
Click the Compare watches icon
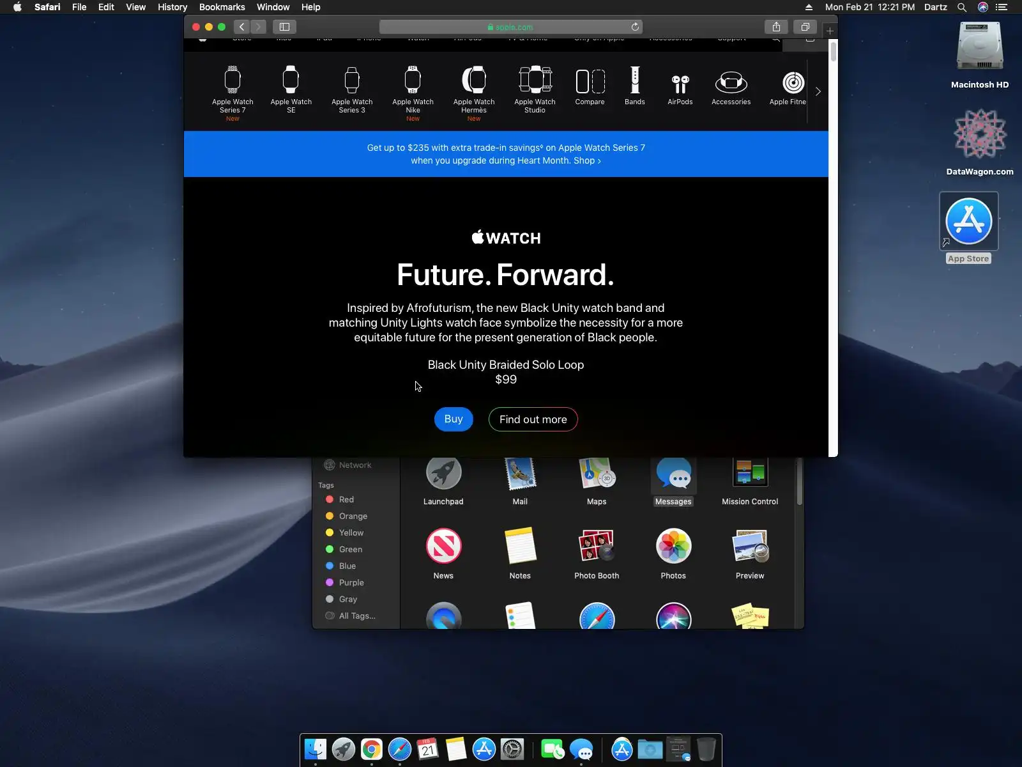click(590, 81)
